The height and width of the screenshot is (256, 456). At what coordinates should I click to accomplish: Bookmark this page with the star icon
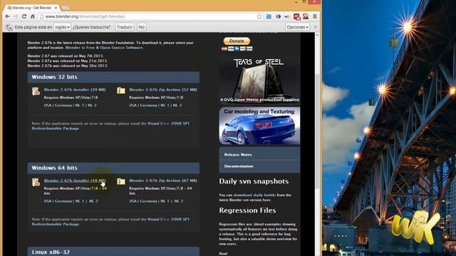(259, 16)
